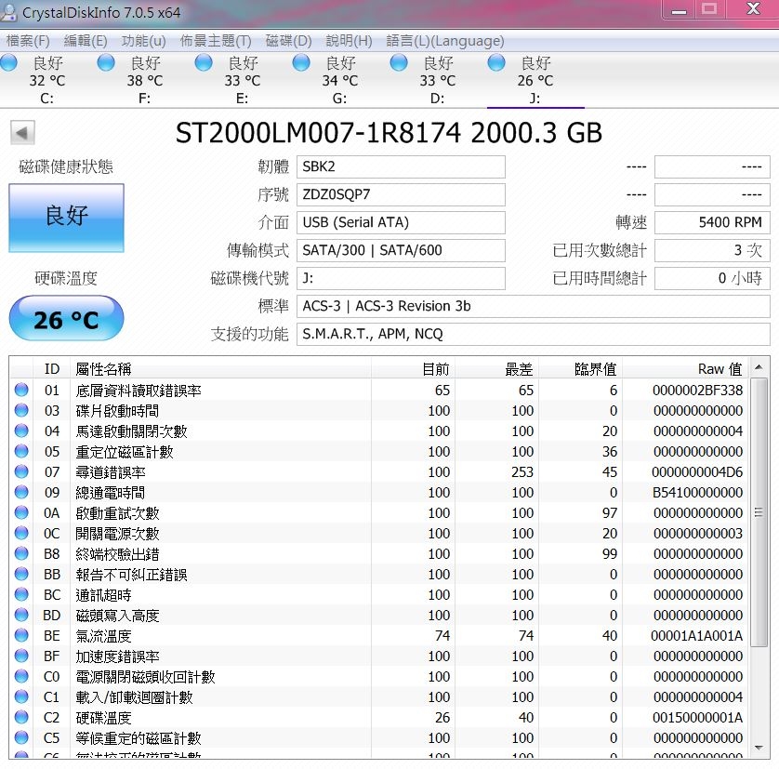Viewport: 779px width, 769px height.
Task: Click the previous disk arrow button
Action: pyautogui.click(x=22, y=133)
